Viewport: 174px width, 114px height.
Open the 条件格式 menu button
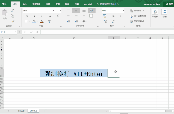click(x=137, y=11)
